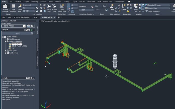This screenshot has height=109, width=175.
Task: Click the elevation pick icon next to Elevation field
Action: [x=92, y=7]
